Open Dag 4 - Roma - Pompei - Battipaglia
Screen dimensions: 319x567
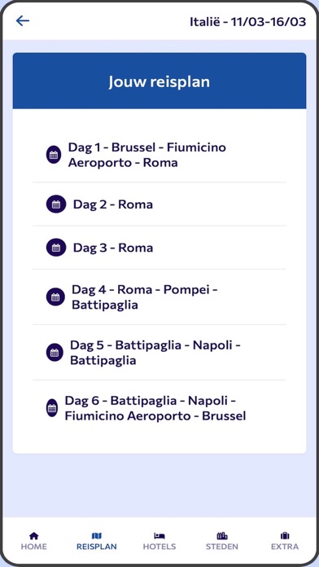pyautogui.click(x=159, y=297)
